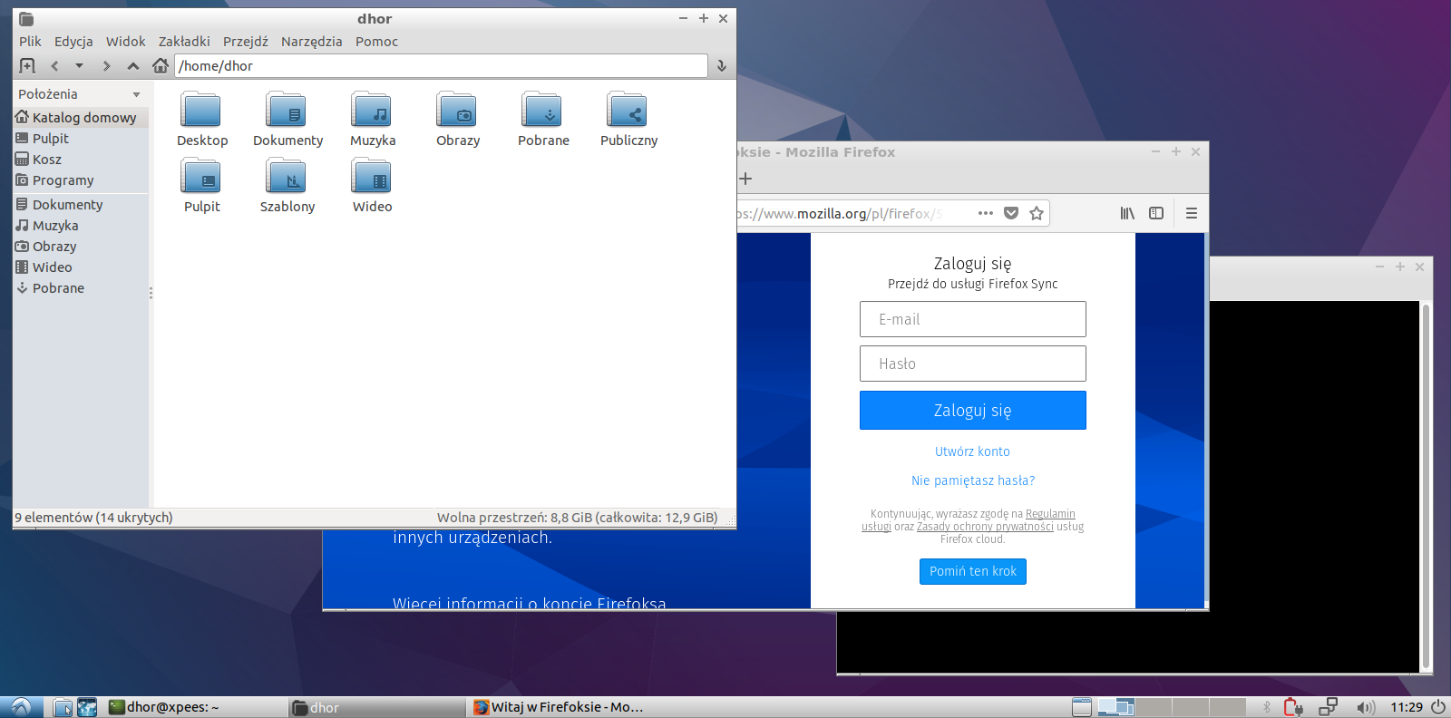This screenshot has width=1451, height=718.
Task: Go forward to the next folder
Action: (106, 65)
